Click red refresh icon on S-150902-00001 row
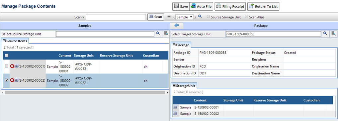Screen dimensions: 338x121 [x=12, y=66]
